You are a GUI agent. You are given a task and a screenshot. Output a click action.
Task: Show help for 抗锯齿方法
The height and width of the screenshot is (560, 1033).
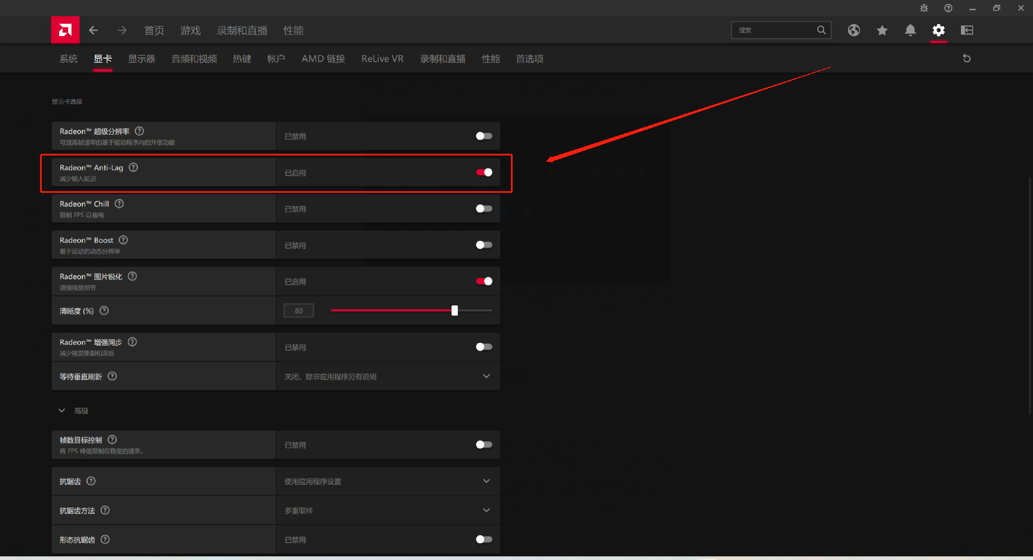coord(105,510)
